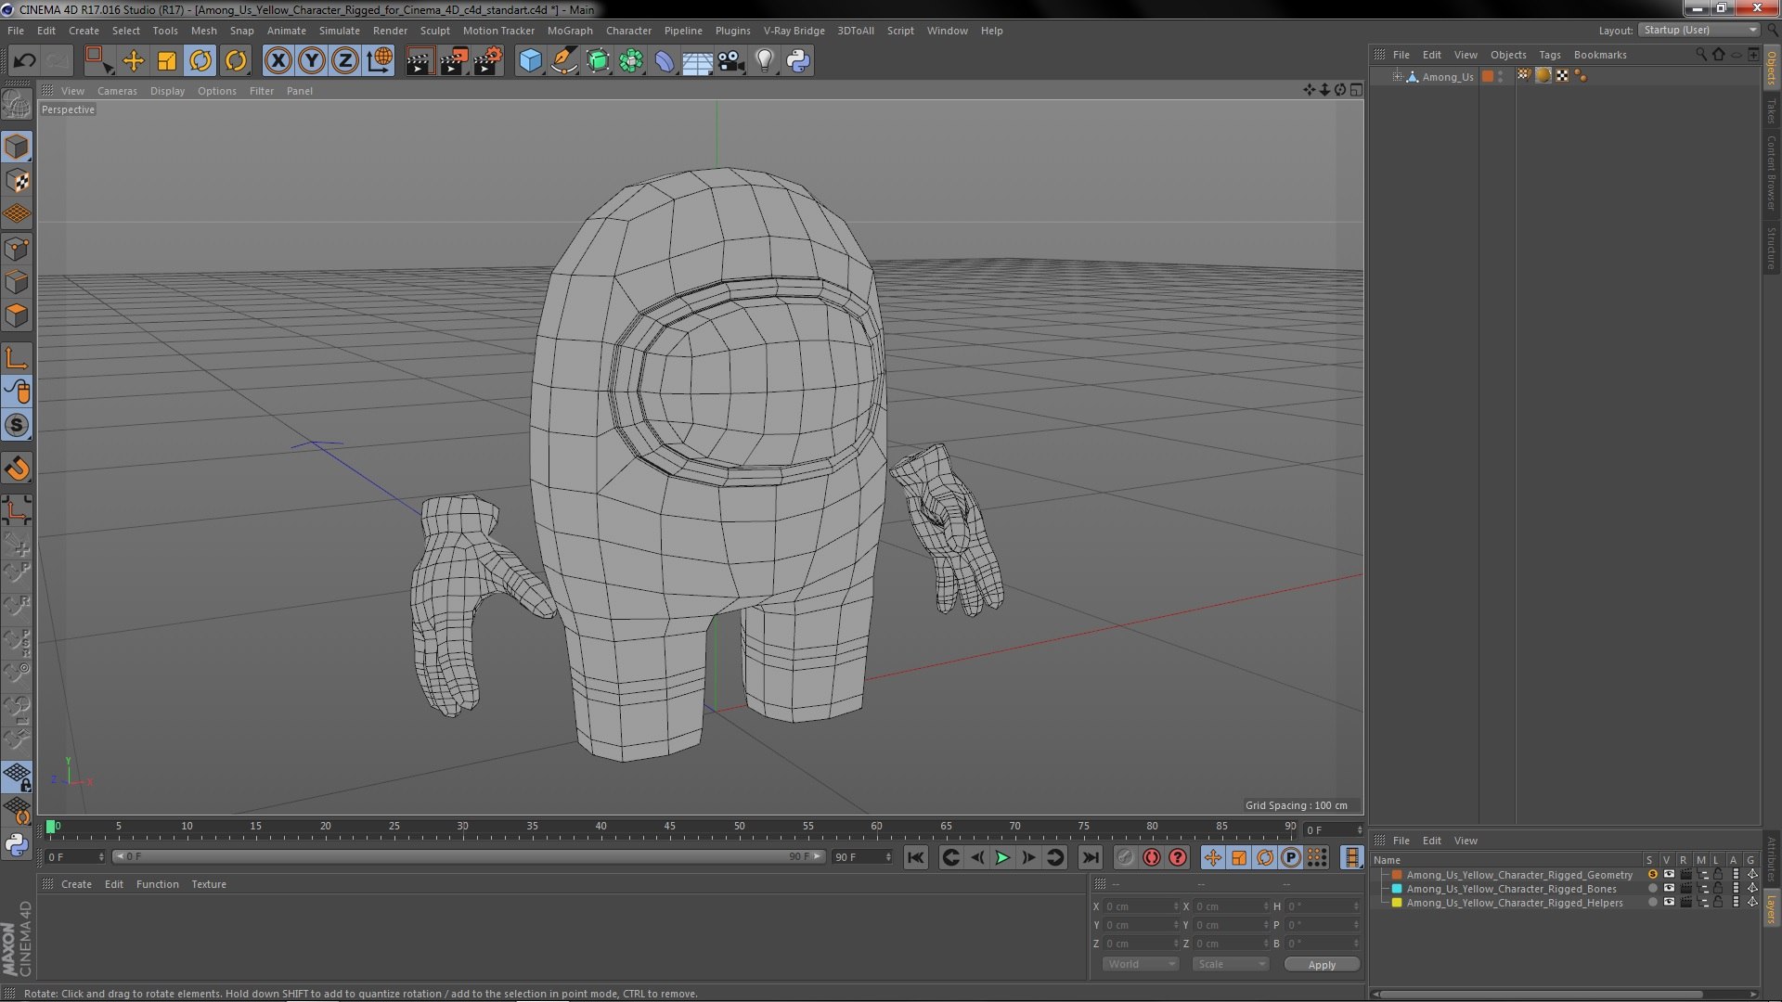The height and width of the screenshot is (1002, 1782).
Task: Expand the Among_Us object tree node
Action: coord(1397,77)
